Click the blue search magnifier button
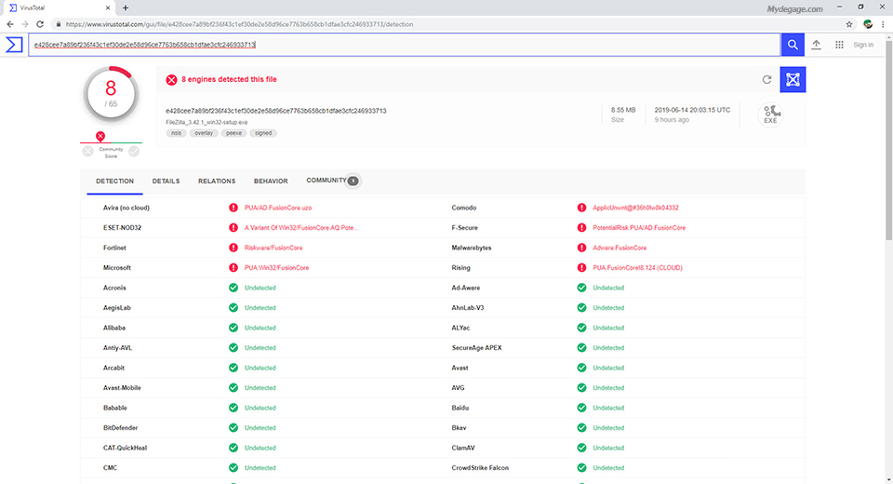The image size is (893, 484). click(x=793, y=45)
